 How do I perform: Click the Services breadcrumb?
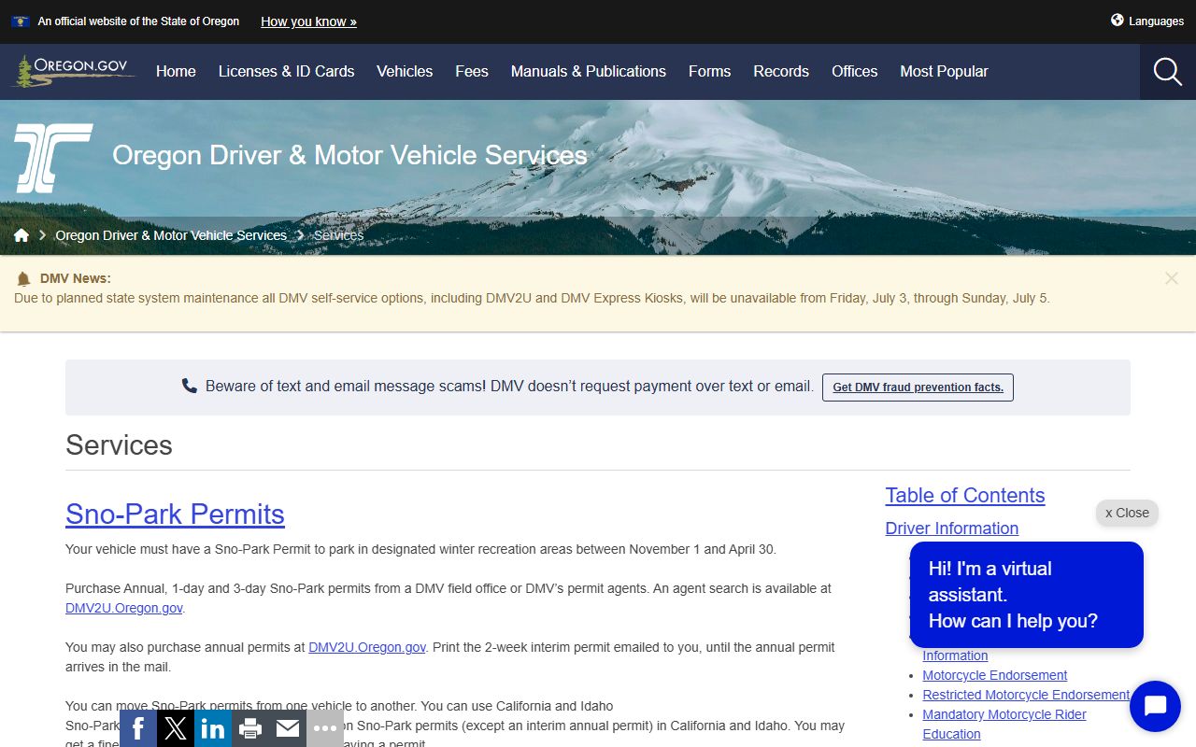[x=338, y=235]
